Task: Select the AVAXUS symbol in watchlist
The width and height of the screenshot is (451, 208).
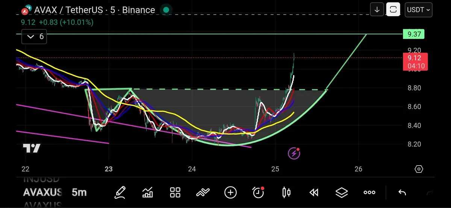Action: click(x=42, y=193)
